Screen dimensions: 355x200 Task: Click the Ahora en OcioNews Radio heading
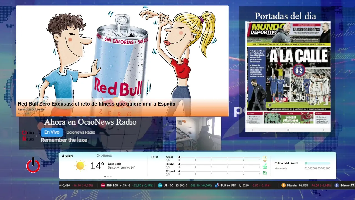tap(90, 122)
